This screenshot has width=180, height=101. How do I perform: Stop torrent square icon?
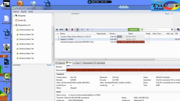[82, 29]
